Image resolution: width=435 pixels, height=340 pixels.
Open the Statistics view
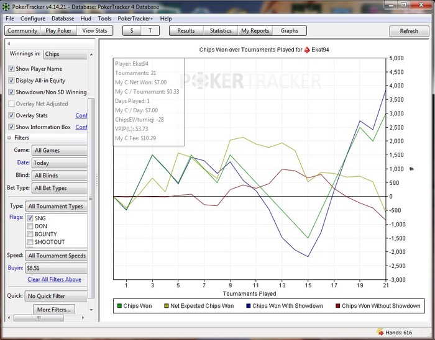221,31
